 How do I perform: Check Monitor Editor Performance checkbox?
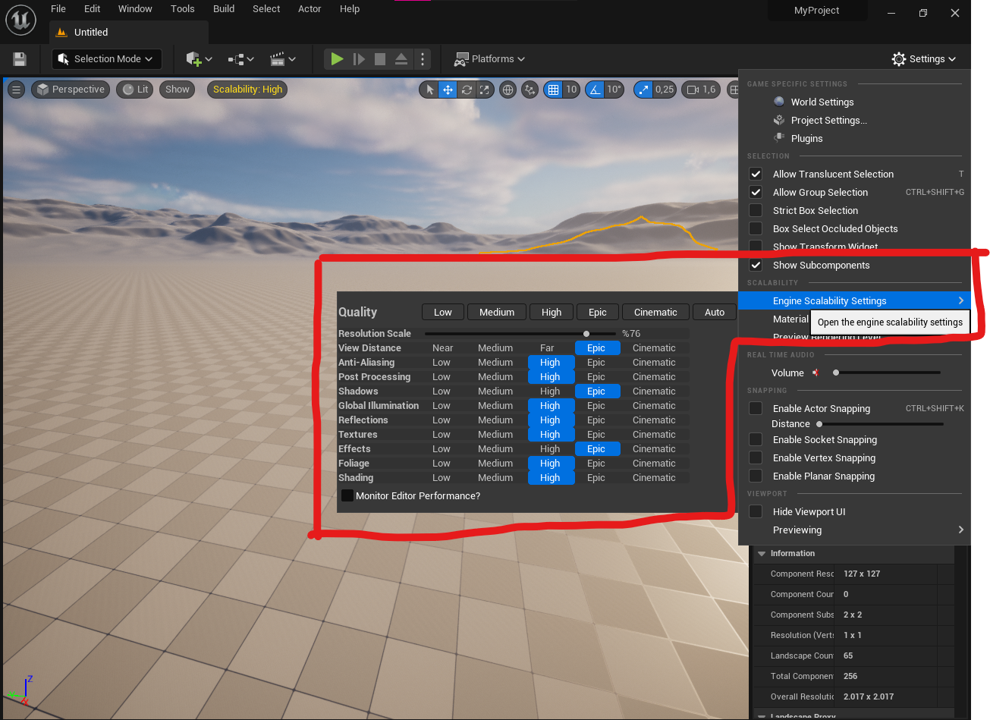click(x=347, y=495)
